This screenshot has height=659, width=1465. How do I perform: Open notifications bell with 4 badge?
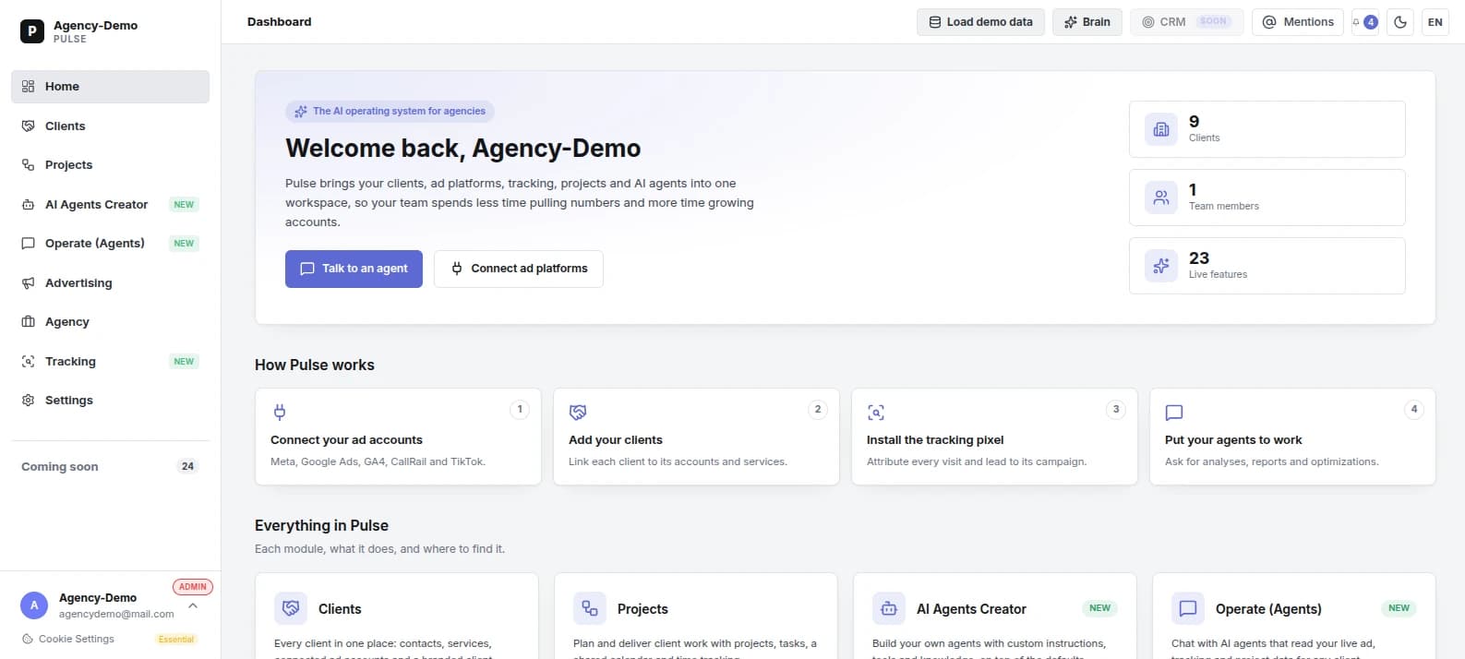click(x=1365, y=22)
